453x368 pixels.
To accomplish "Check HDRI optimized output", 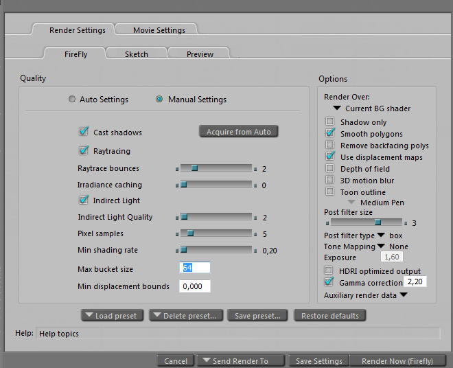I will point(330,271).
